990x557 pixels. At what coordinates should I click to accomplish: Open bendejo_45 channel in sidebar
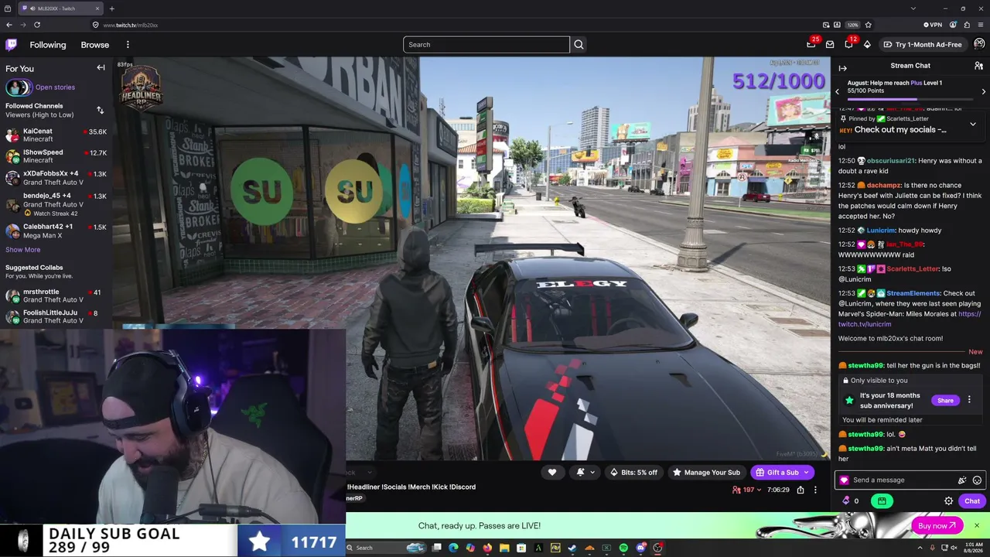tap(56, 204)
